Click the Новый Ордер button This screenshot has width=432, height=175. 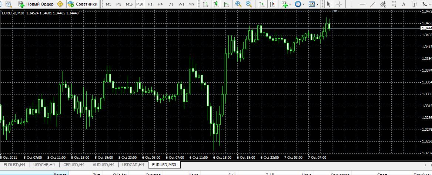click(x=36, y=4)
